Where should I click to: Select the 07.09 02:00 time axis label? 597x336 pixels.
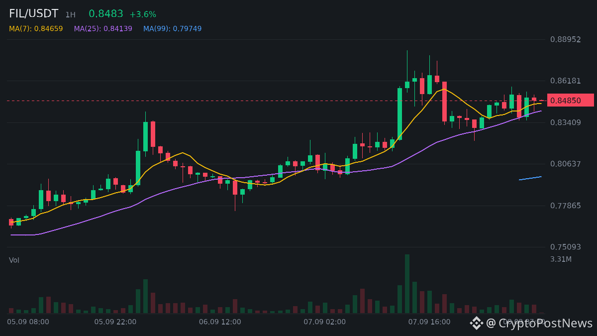point(325,322)
